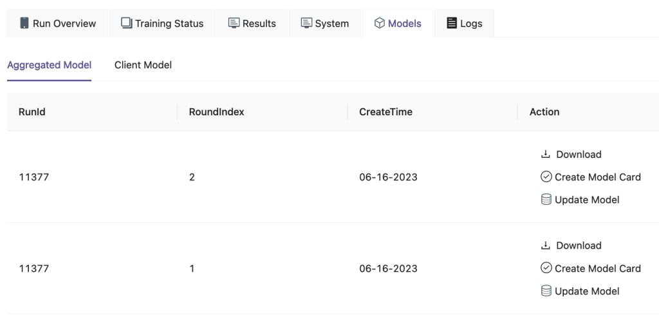The height and width of the screenshot is (315, 659).
Task: Click database icon for round 2 update
Action: pyautogui.click(x=546, y=200)
